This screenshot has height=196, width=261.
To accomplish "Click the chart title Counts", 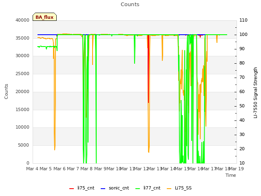I will (130, 4).
